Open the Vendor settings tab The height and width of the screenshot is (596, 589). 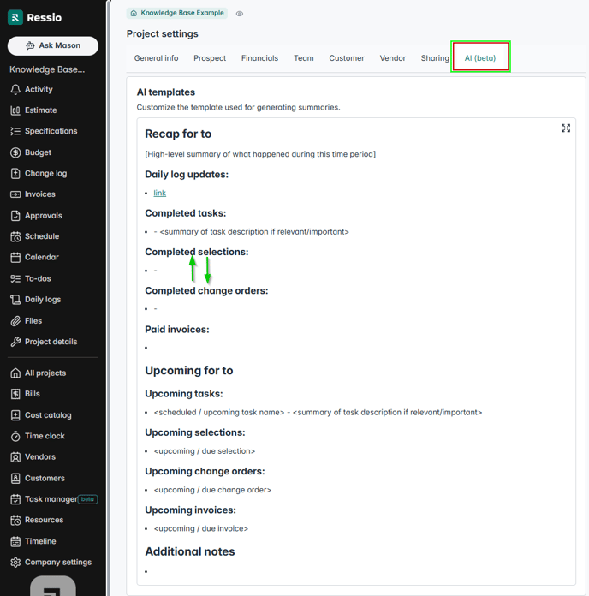point(393,58)
